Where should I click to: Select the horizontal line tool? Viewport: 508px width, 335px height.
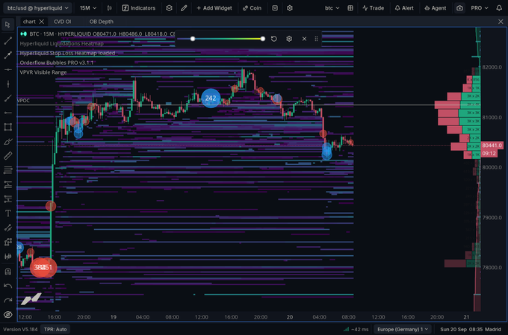tap(7, 69)
